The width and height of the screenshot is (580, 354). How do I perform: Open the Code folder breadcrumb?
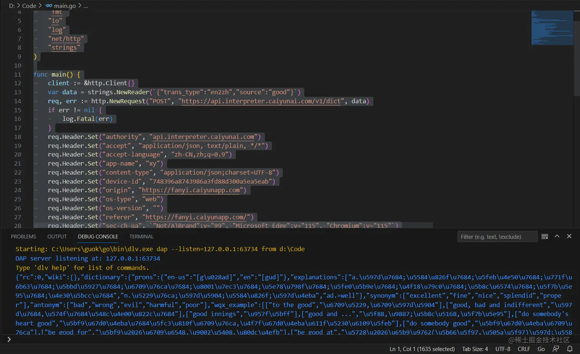pos(29,6)
